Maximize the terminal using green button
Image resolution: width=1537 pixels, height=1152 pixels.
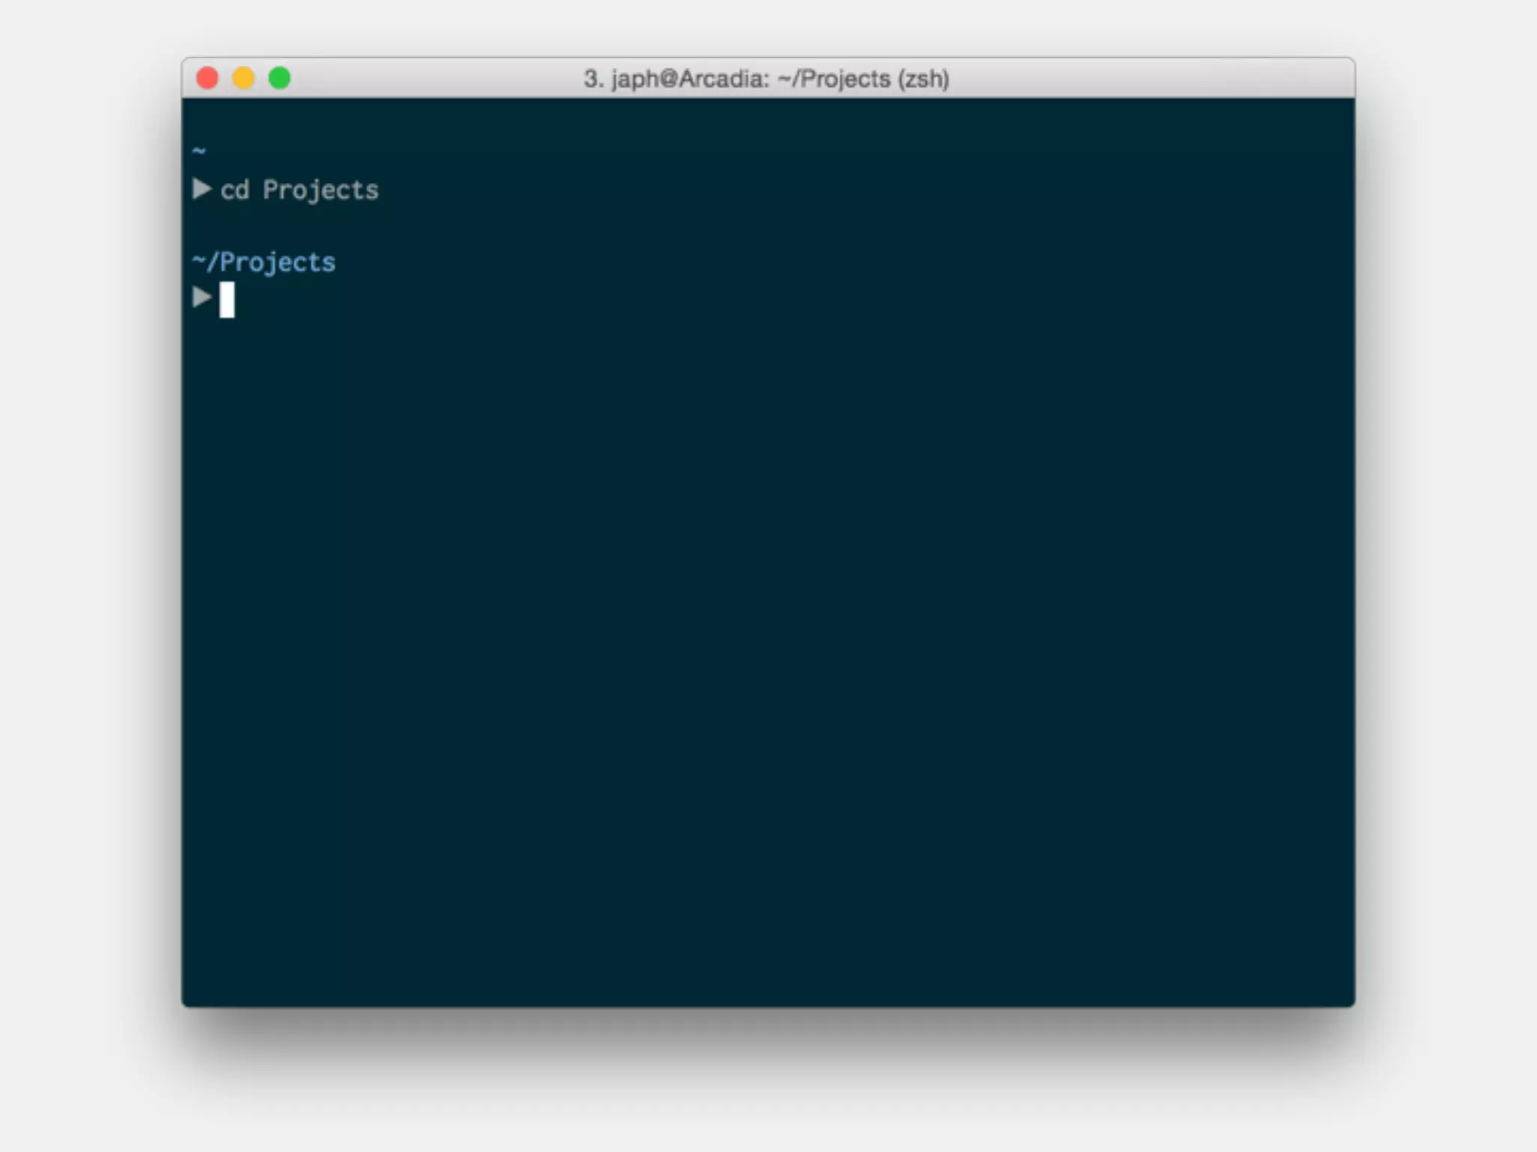(x=279, y=78)
